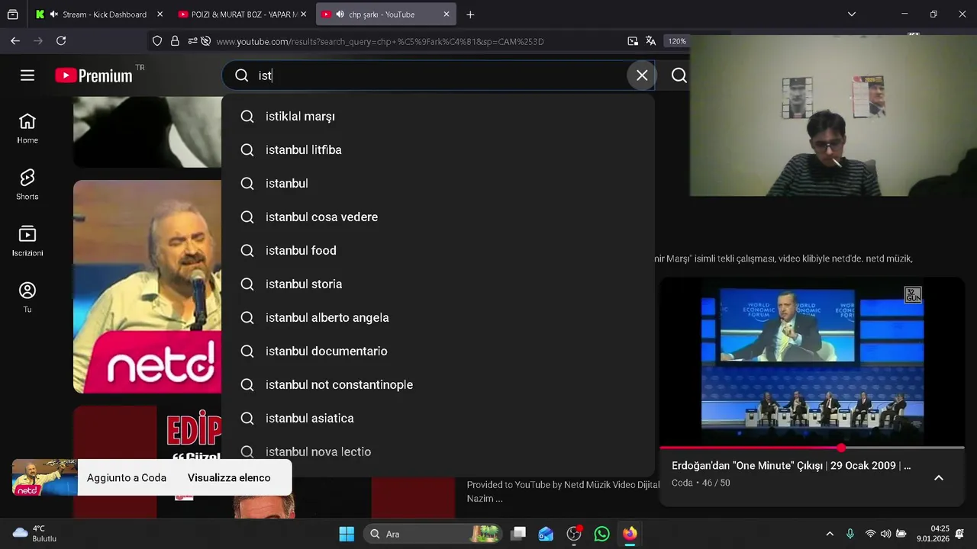This screenshot has height=549, width=977.
Task: Close the "chp şarkı - YouTube" tab
Action: point(447,14)
